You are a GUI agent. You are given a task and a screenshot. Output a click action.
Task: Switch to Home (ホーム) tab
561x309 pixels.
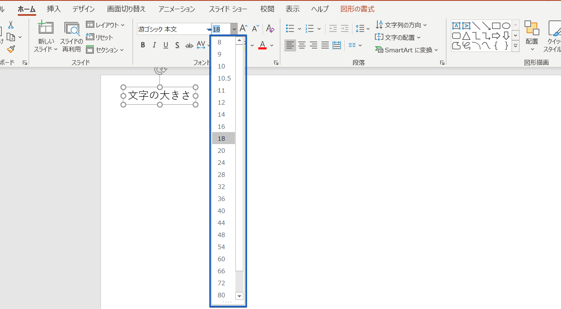[x=27, y=9]
